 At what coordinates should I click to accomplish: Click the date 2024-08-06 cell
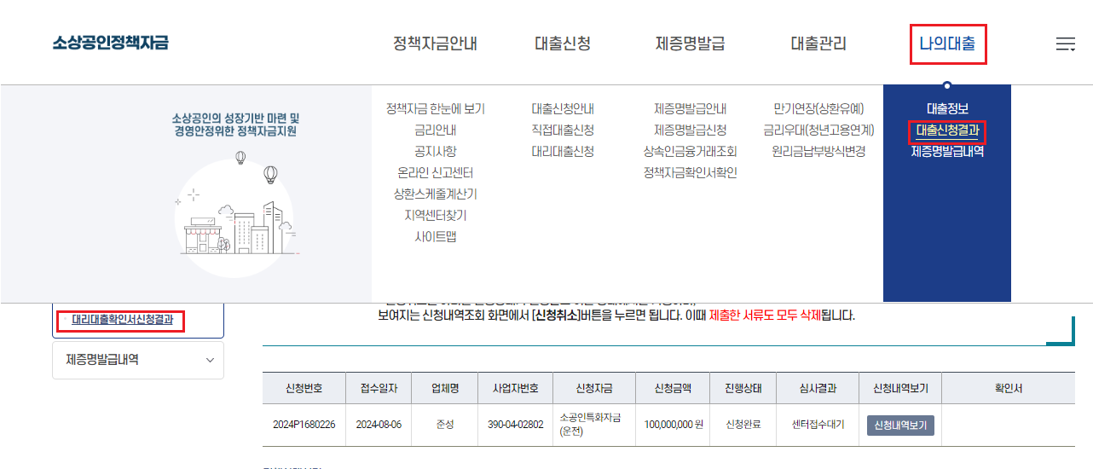[x=379, y=425]
